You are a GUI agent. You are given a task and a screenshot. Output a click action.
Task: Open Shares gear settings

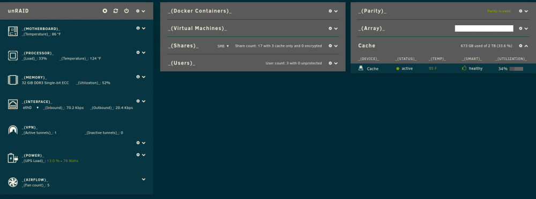[x=330, y=46]
